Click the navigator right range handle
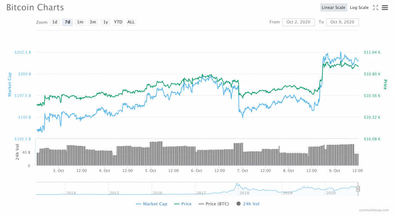The width and height of the screenshot is (395, 217). (x=358, y=188)
